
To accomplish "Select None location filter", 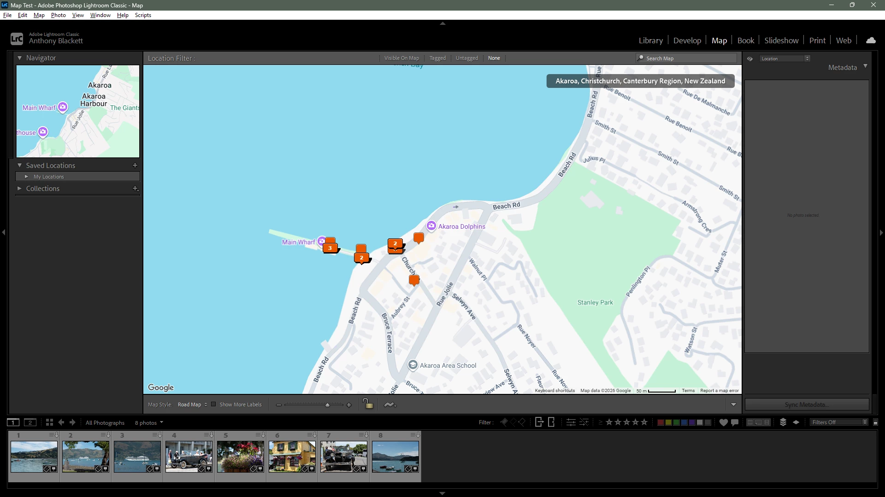I will [x=494, y=58].
